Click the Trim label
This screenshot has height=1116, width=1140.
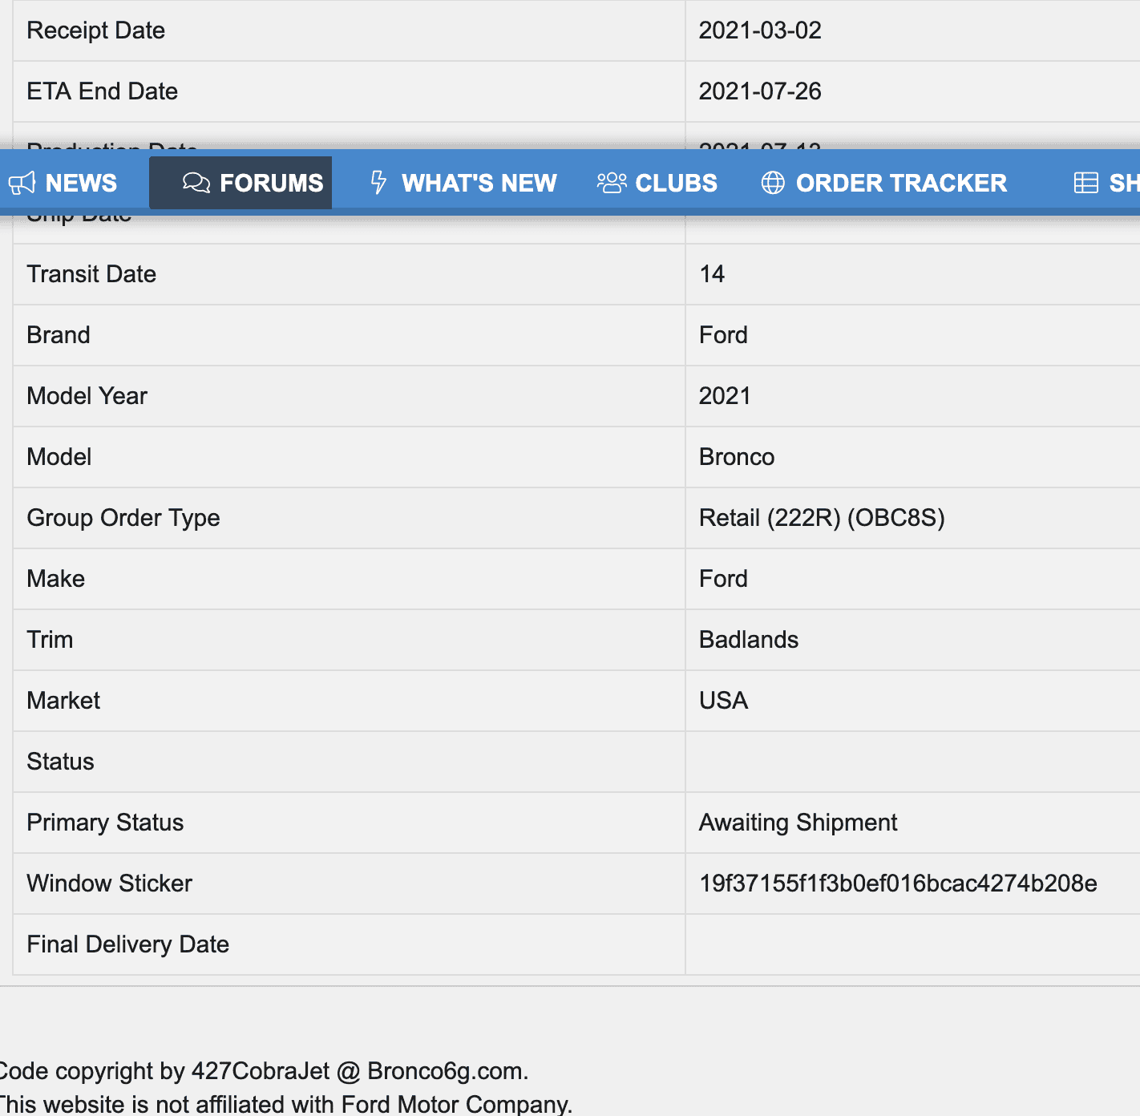coord(50,640)
